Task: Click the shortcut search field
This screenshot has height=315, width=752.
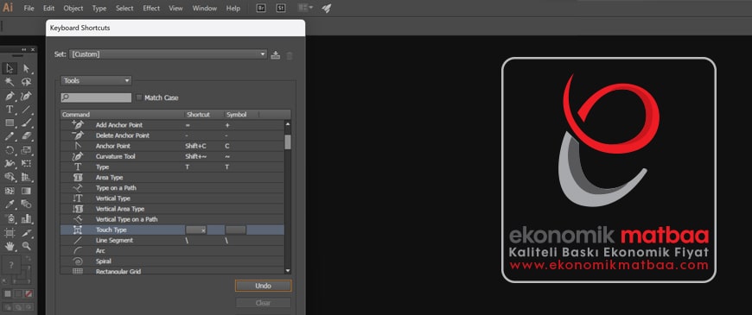Action: (96, 98)
